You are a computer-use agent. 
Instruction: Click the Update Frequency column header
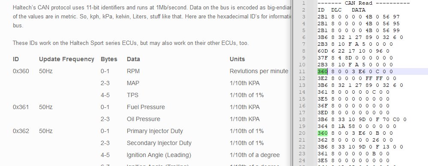pos(66,59)
